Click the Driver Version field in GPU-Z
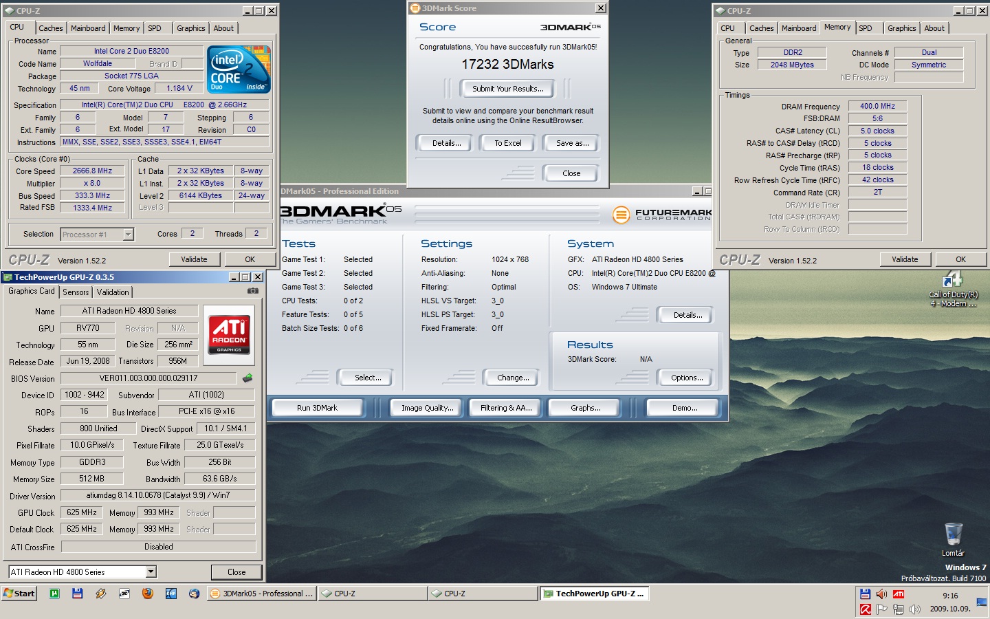 pyautogui.click(x=158, y=495)
